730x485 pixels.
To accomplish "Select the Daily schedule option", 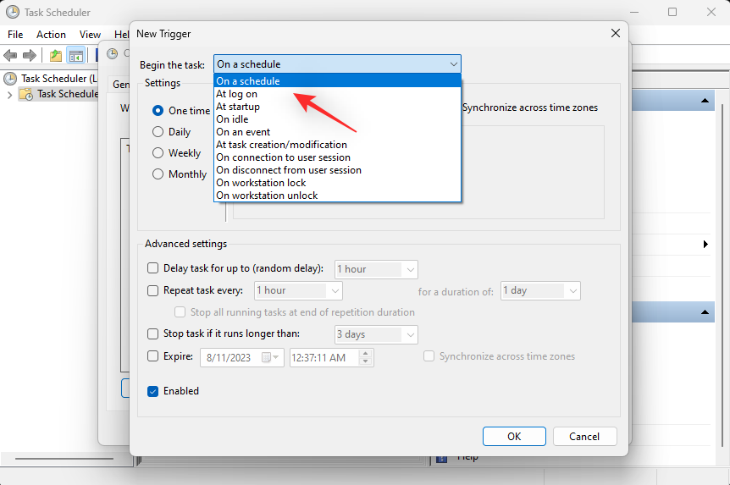I will point(158,132).
